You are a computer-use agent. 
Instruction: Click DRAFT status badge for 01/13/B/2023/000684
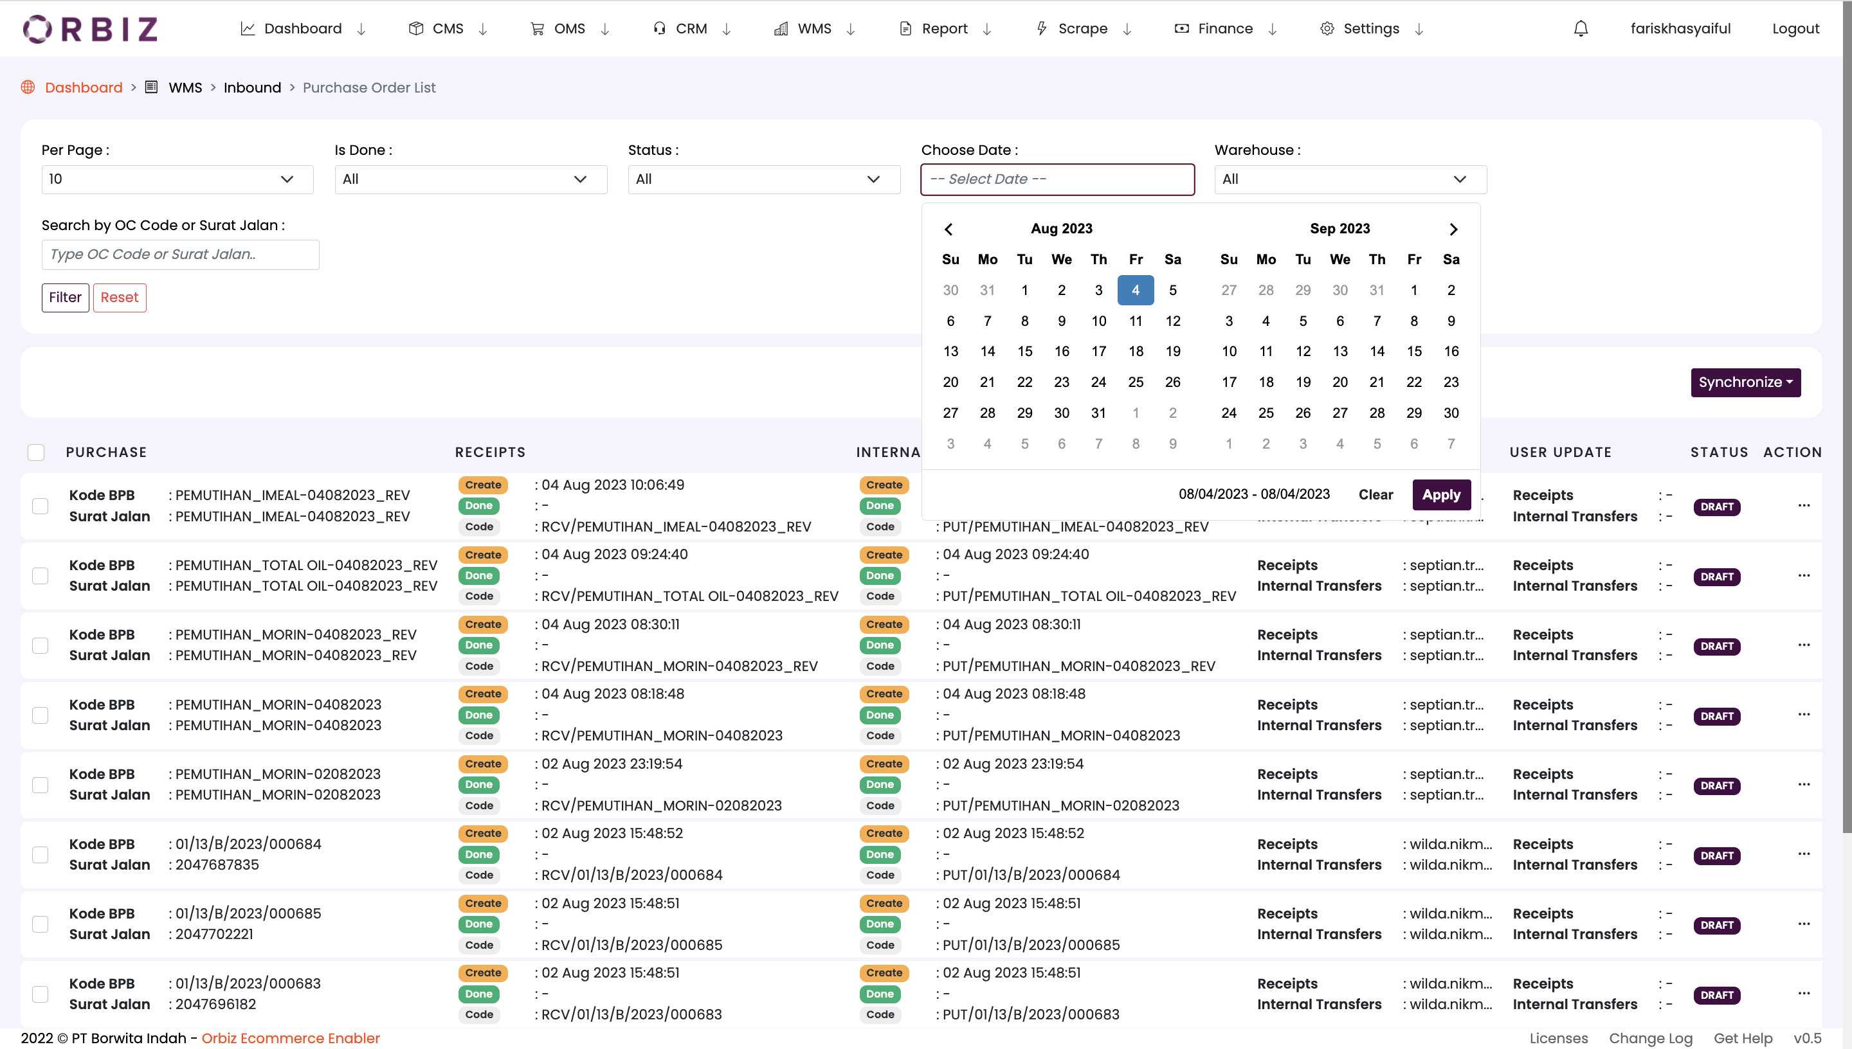tap(1716, 856)
